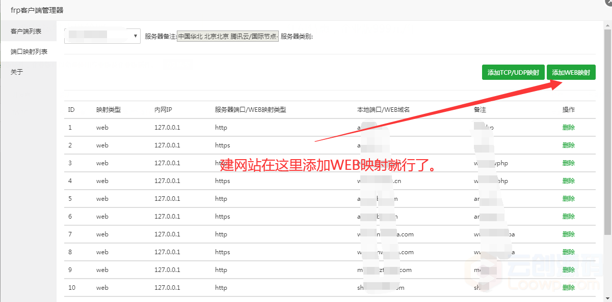This screenshot has width=612, height=302.
Task: Remove the mapping with ID 4
Action: pos(568,181)
